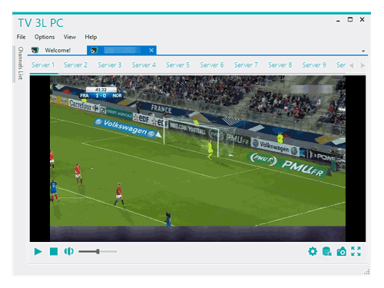This screenshot has height=288, width=384.
Task: Close the active channel tab
Action: click(151, 50)
